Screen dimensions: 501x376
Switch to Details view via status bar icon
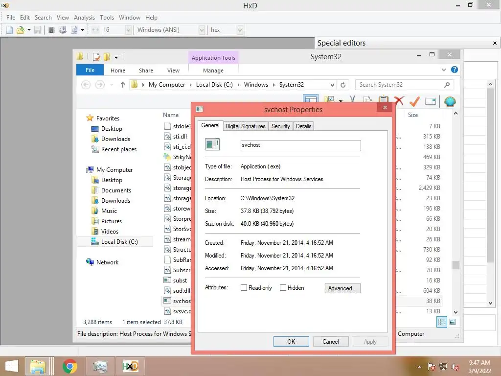pos(442,322)
